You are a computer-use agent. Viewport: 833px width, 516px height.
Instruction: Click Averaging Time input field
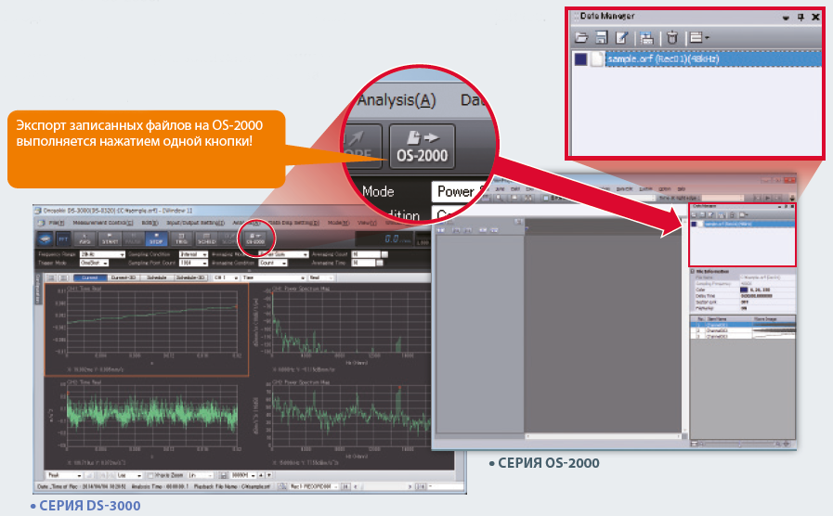364,263
